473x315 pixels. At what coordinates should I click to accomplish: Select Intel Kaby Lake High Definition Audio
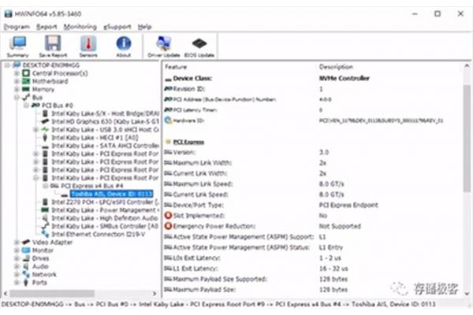tap(105, 218)
